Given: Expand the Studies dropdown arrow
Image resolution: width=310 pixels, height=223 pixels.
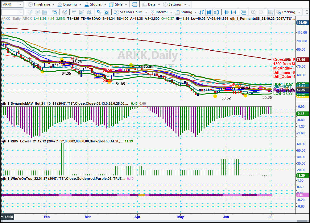Looking at the screenshot, I should (105, 5).
